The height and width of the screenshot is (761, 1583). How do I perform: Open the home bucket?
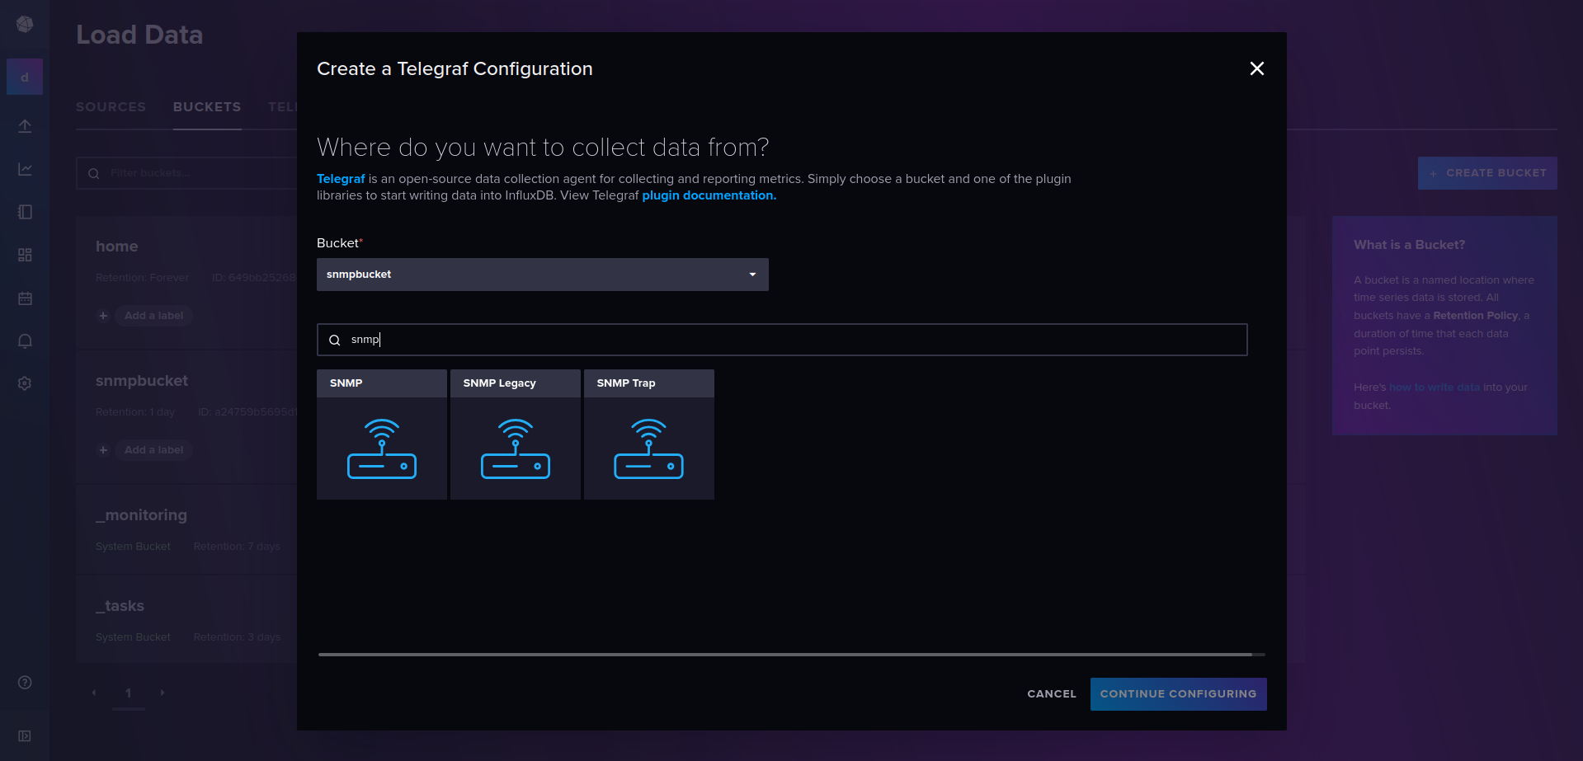117,247
